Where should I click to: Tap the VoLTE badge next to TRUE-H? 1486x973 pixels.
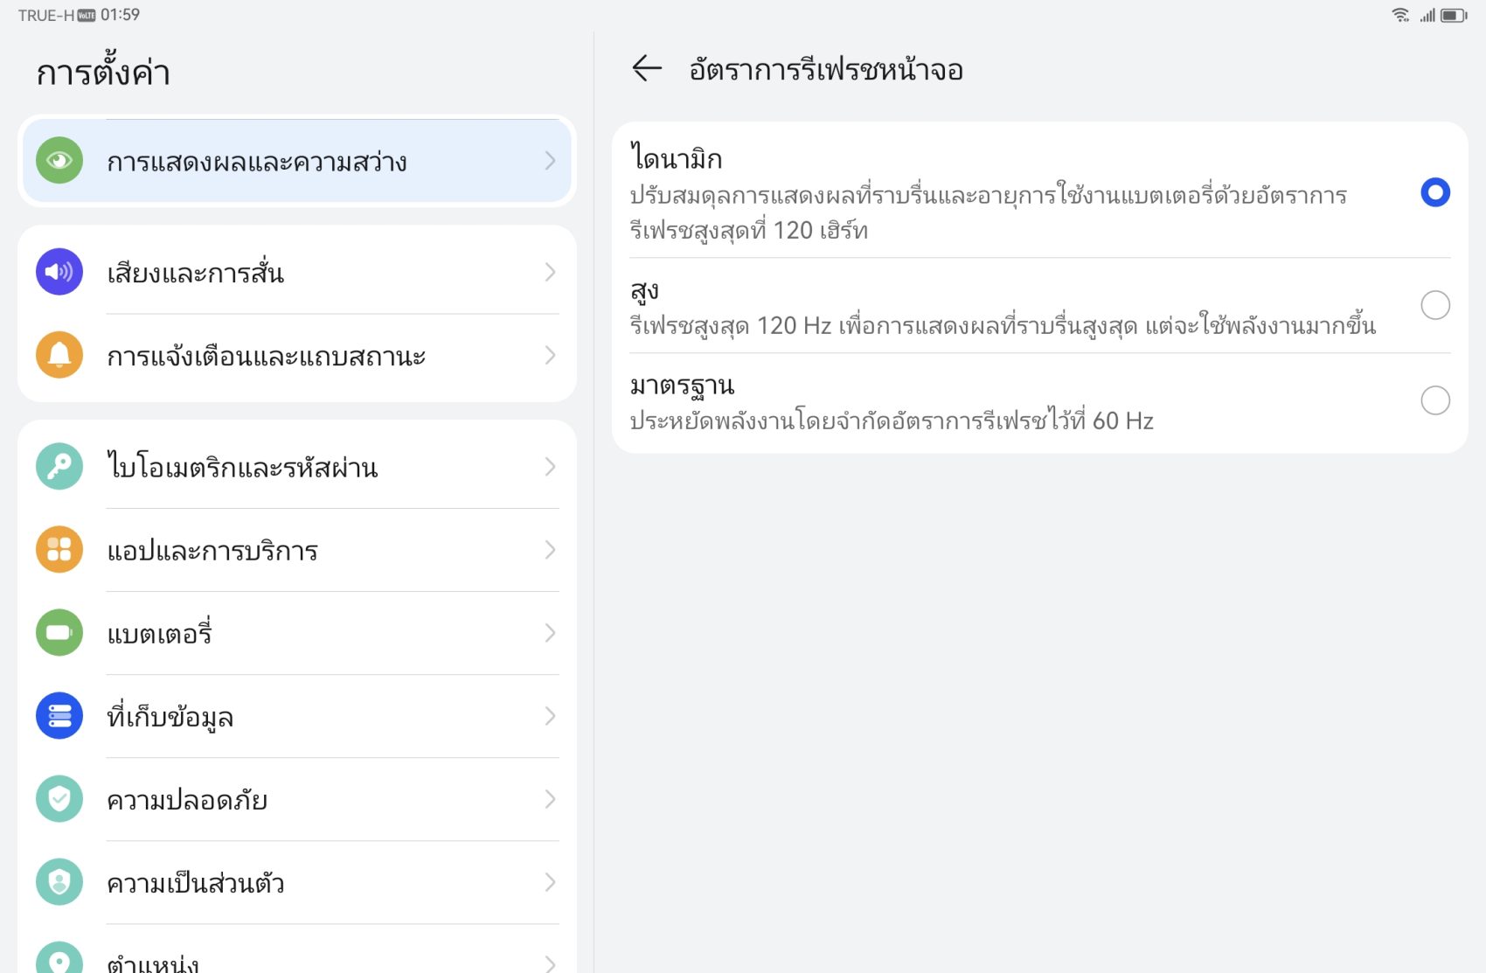[87, 16]
